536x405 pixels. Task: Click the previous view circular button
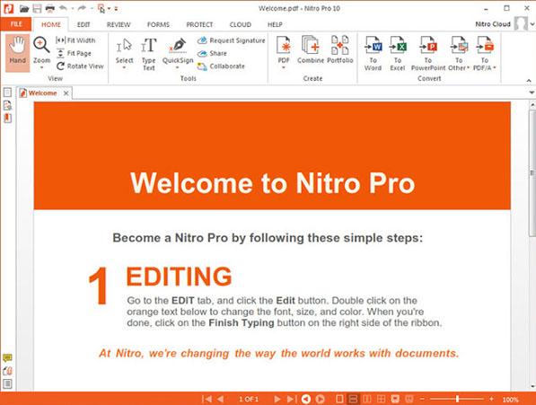pyautogui.click(x=306, y=399)
